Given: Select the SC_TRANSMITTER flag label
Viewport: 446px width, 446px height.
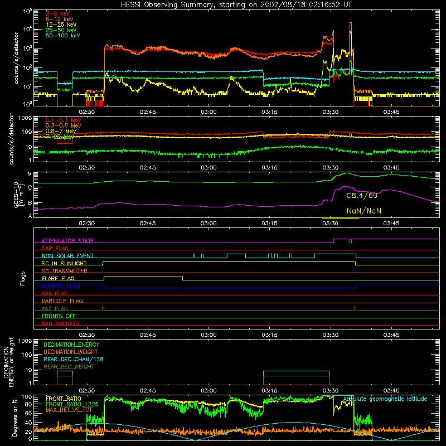Looking at the screenshot, I should tap(65, 271).
